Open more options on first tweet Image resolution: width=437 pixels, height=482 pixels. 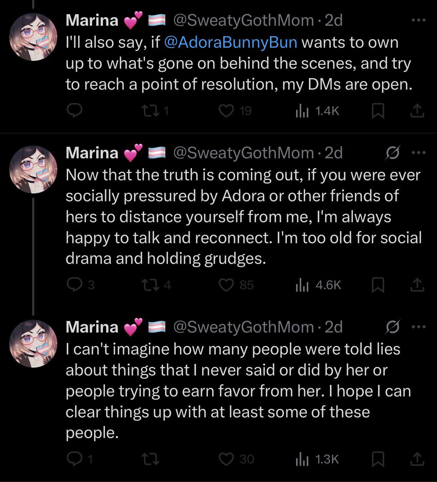418,20
